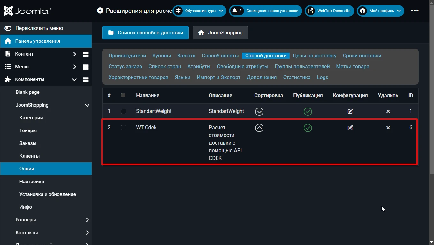Collapse the Компоненты section chevron

(x=74, y=79)
